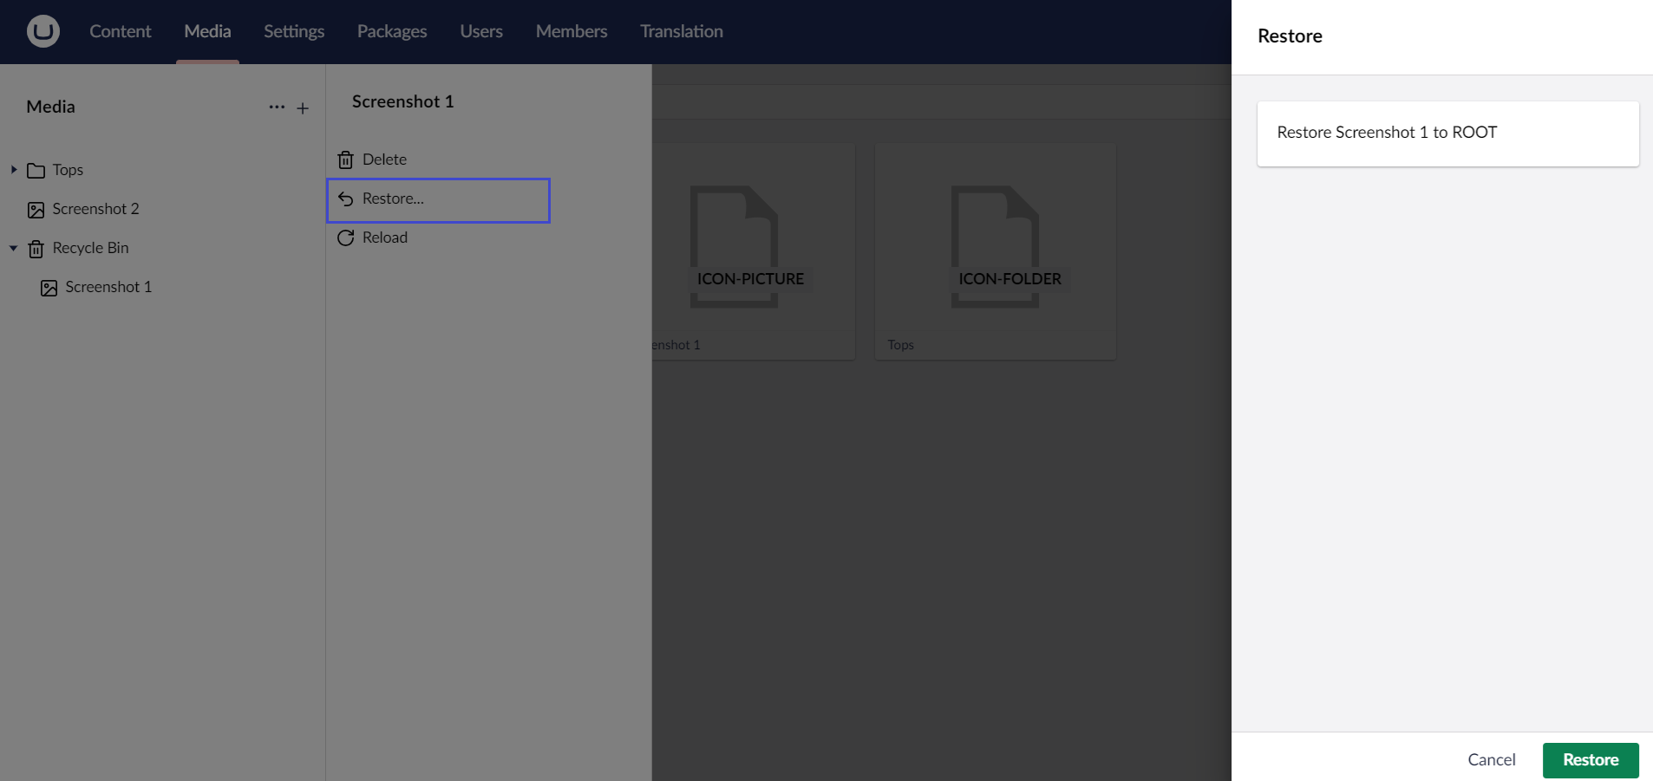Click the Tops folder thumbnail card
The width and height of the screenshot is (1653, 781).
[x=995, y=251]
